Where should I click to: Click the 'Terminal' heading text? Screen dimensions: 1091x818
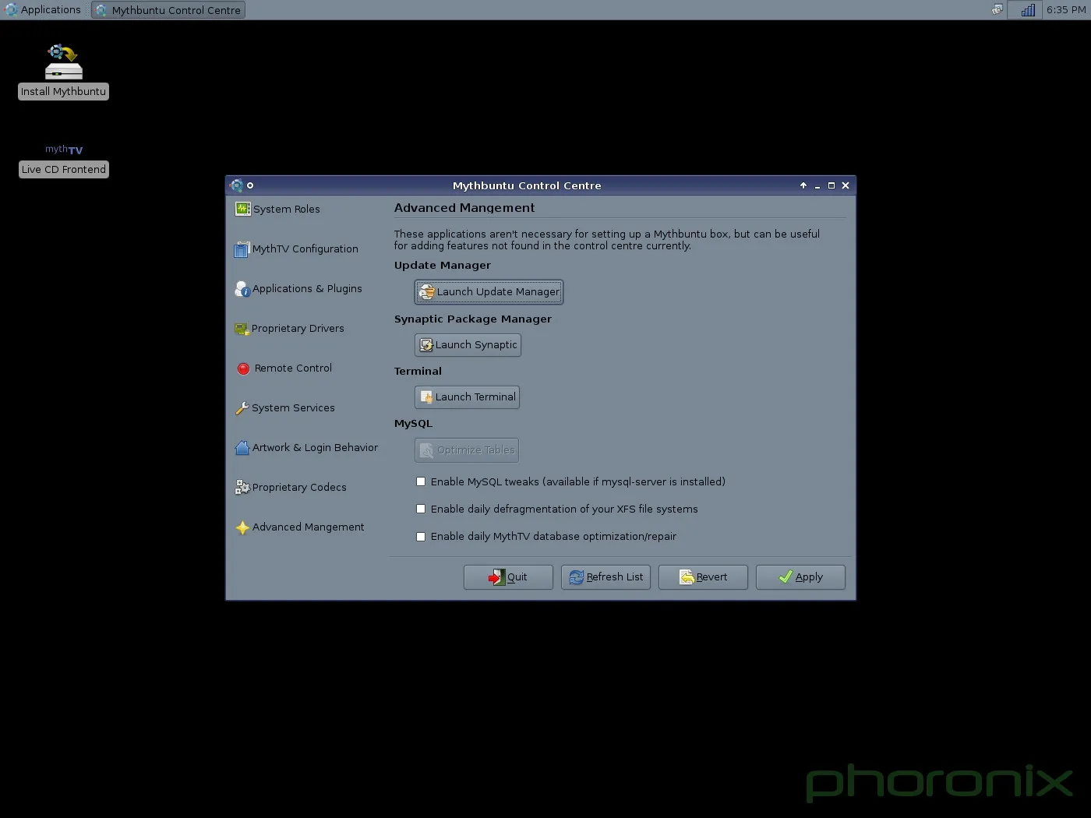pyautogui.click(x=418, y=372)
